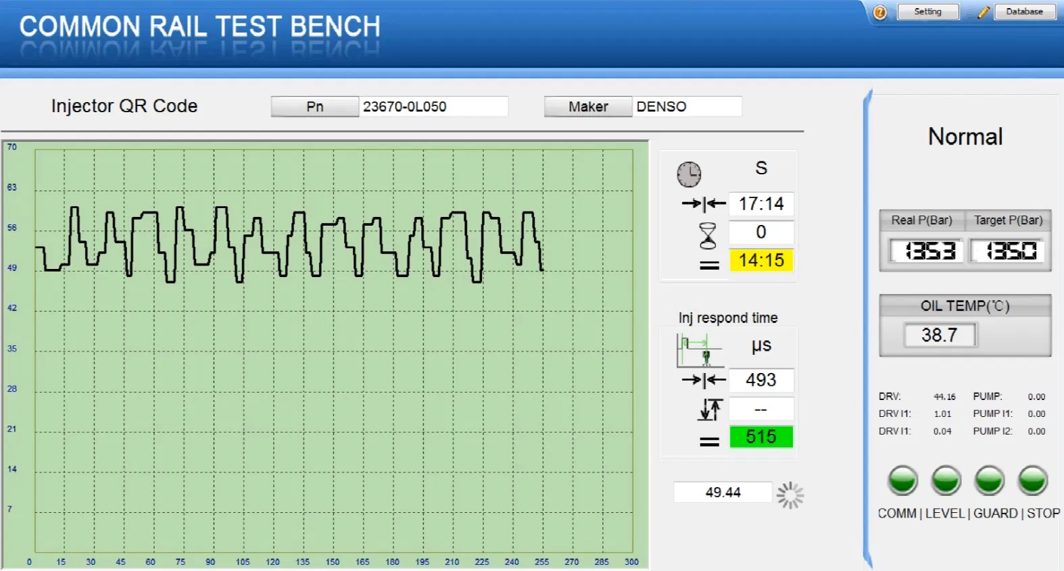The image size is (1064, 571).
Task: Click the Target P(Bar) display reading 1350
Action: (1007, 251)
